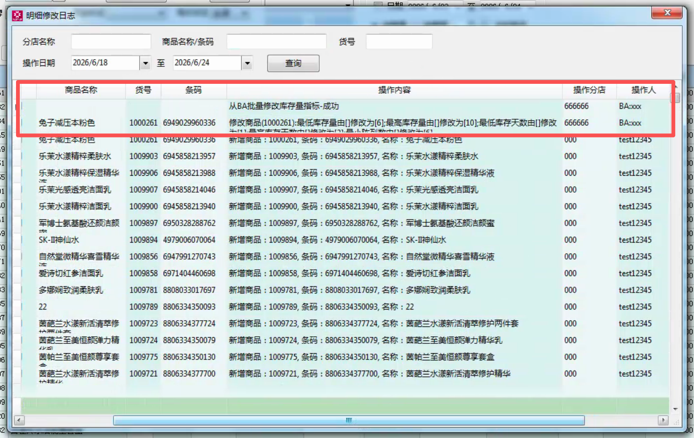Click the horizontal scrollbar thumb
The height and width of the screenshot is (438, 694).
click(x=349, y=420)
